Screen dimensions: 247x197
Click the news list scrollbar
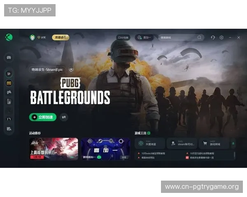click(x=234, y=156)
